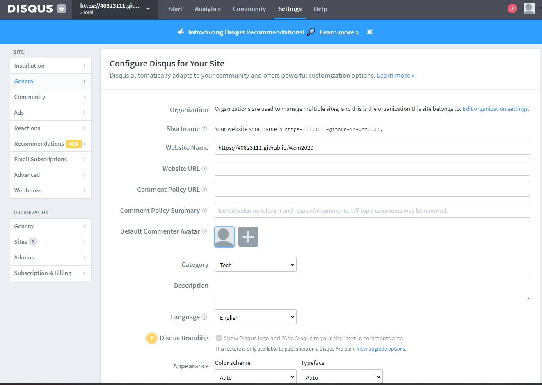Open the user avatar menu

[x=529, y=8]
